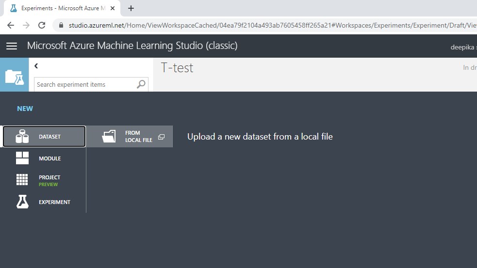477x268 pixels.
Task: Go forward with the browser forward arrow
Action: click(x=26, y=25)
